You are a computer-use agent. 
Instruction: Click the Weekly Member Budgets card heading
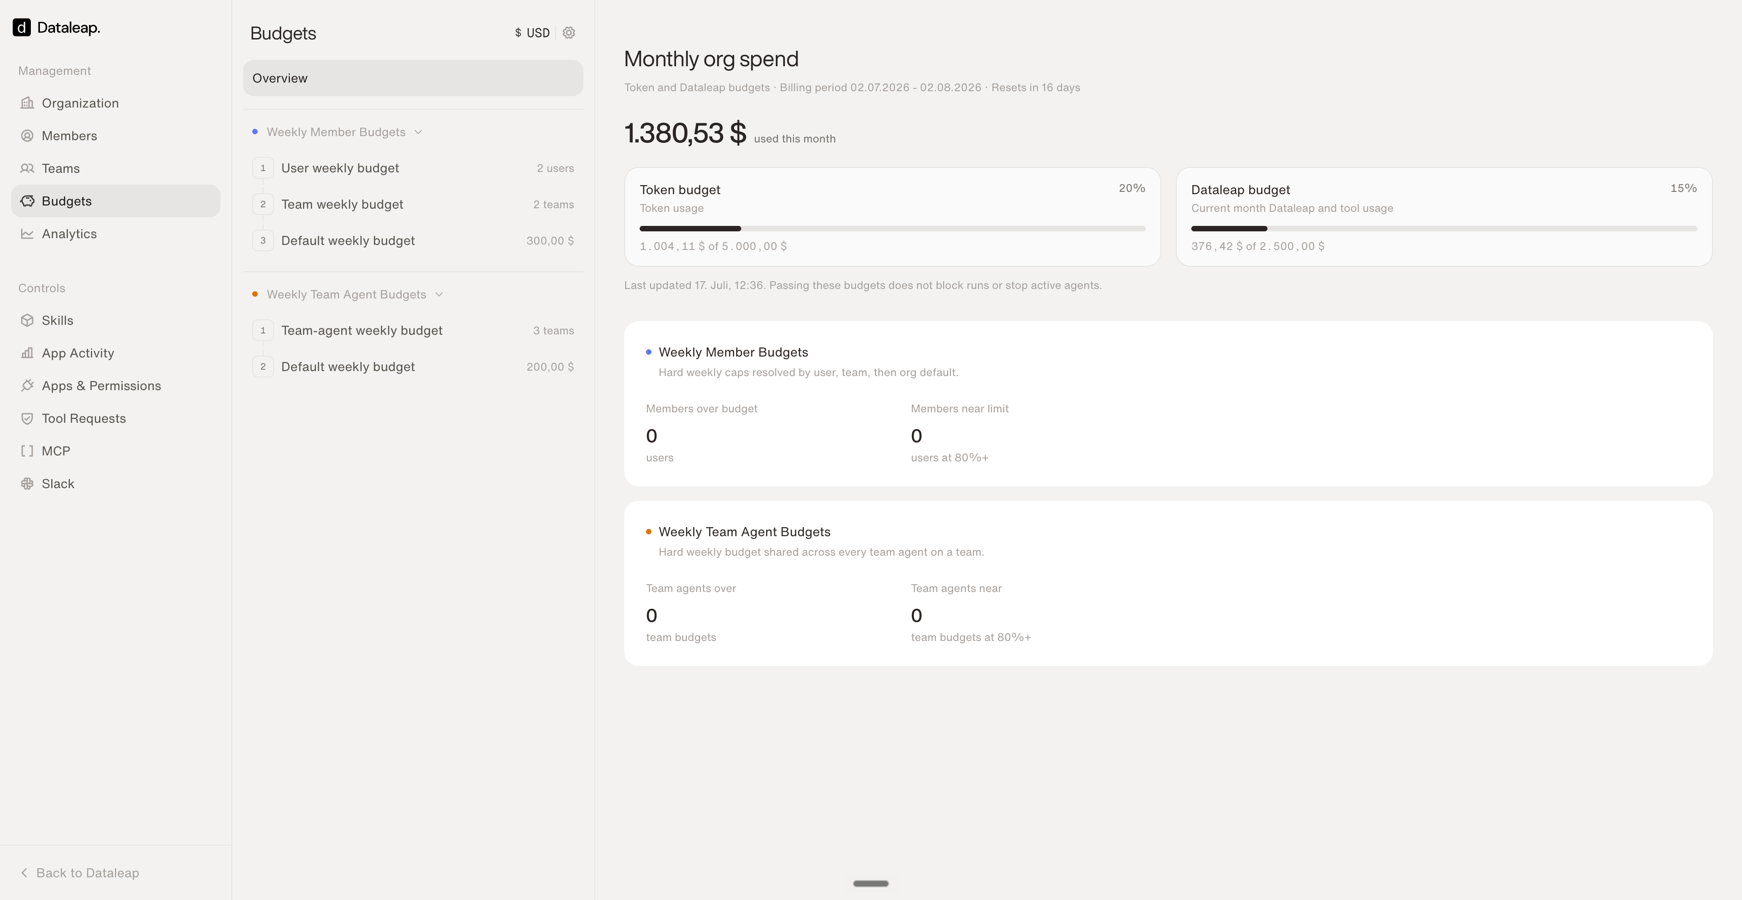[x=733, y=352]
